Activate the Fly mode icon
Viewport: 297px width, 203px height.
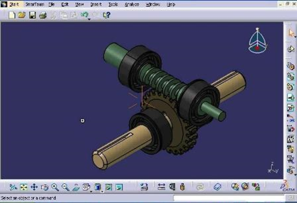[13, 187]
